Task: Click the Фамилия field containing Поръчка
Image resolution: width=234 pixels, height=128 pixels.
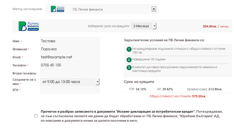Action: (70, 49)
